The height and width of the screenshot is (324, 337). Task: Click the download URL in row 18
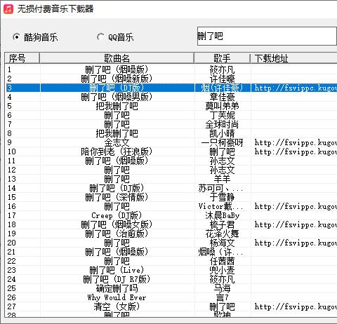(296, 224)
